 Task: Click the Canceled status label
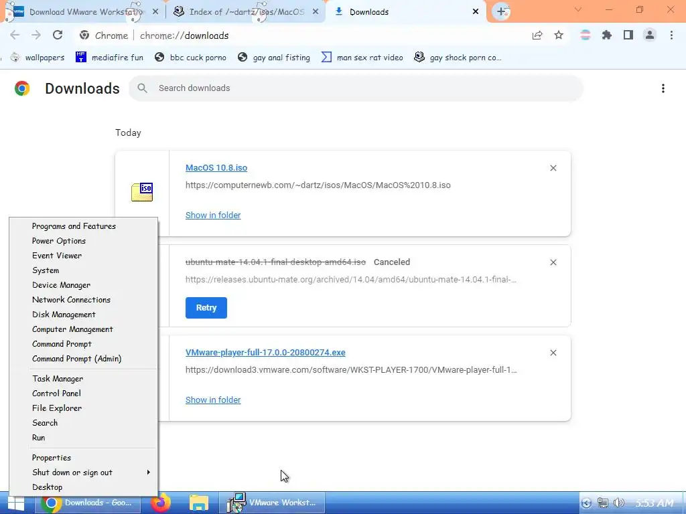391,262
